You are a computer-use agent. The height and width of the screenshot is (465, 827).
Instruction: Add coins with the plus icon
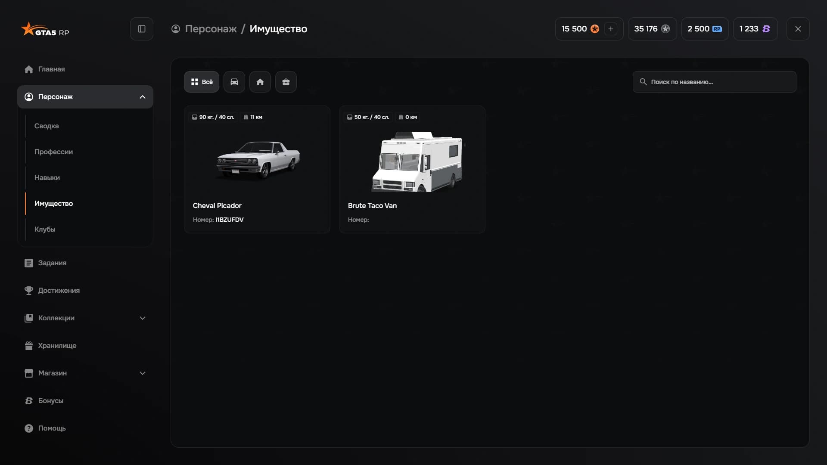(611, 29)
